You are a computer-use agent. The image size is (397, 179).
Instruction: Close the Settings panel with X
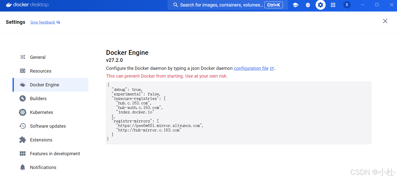(x=385, y=21)
